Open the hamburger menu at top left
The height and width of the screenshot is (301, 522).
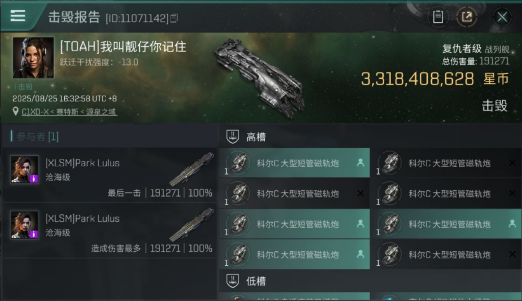click(18, 16)
